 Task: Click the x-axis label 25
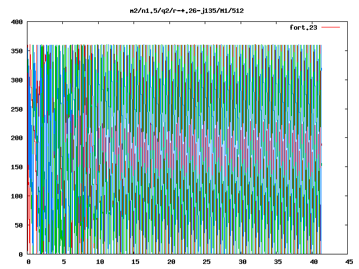coord(206,262)
